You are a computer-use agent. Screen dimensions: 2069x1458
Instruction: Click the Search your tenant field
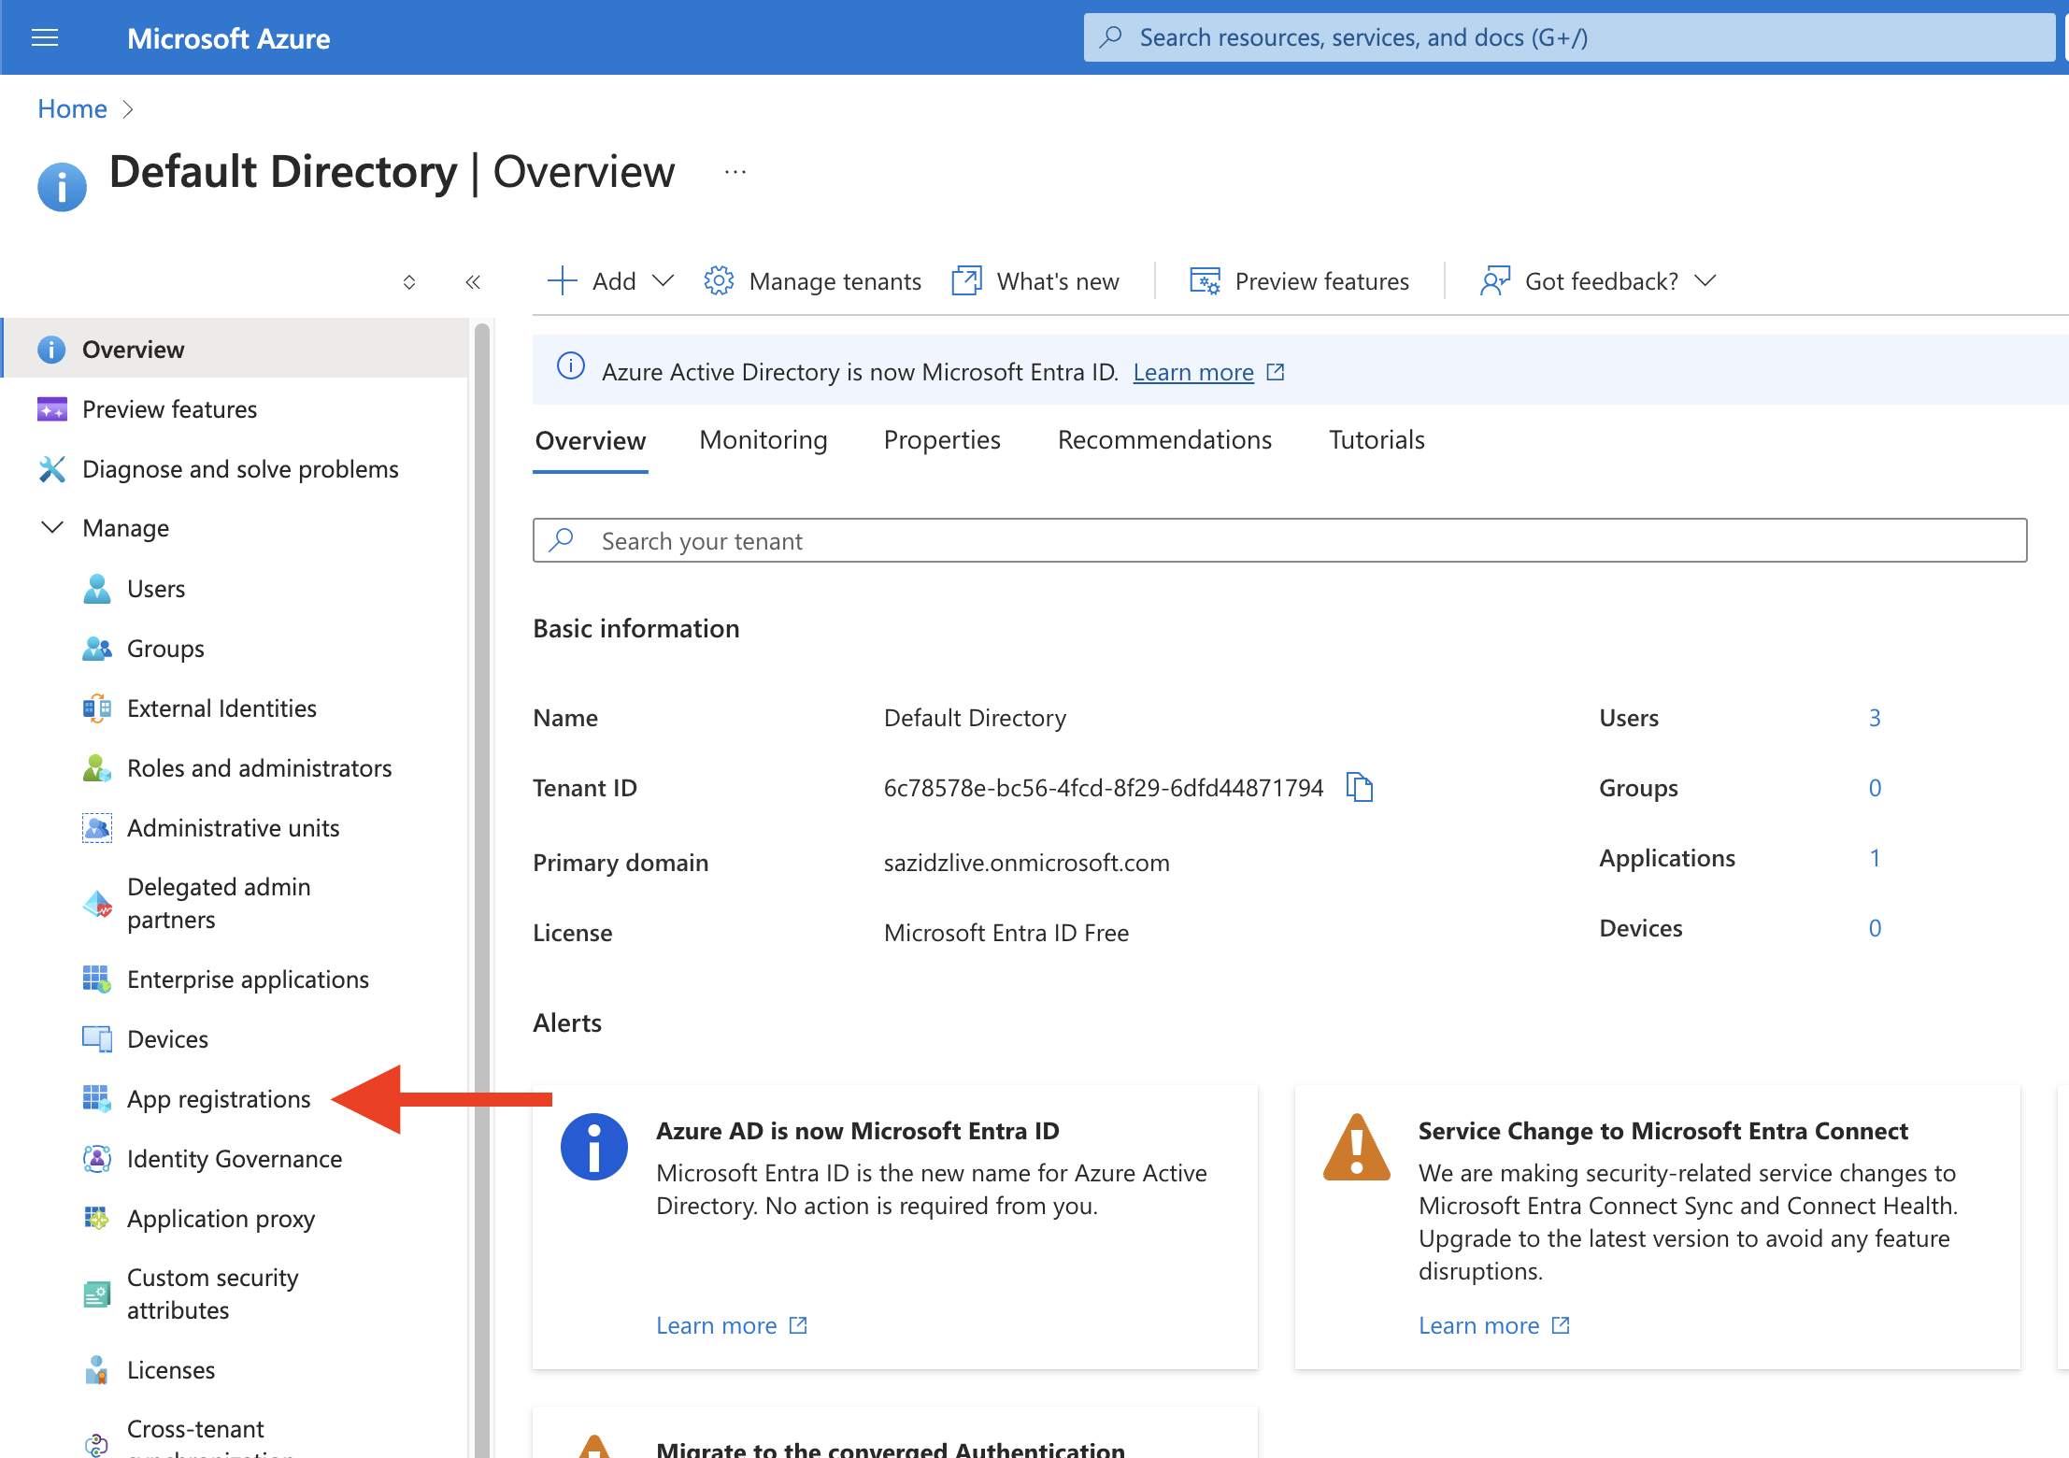coord(1279,540)
